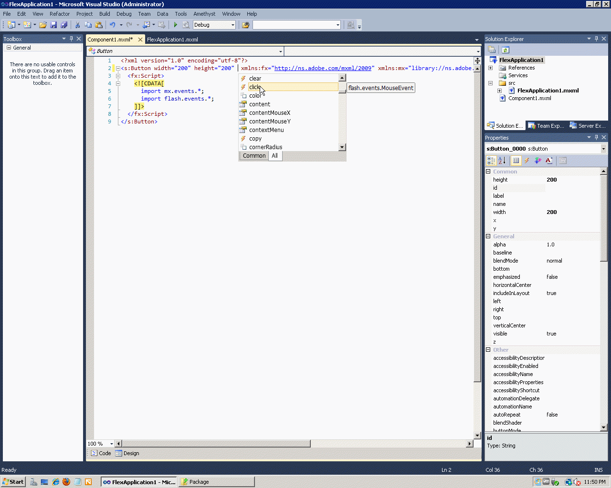
Task: Click the Properties icon in Solution Explorer toolbar
Action: (x=492, y=50)
